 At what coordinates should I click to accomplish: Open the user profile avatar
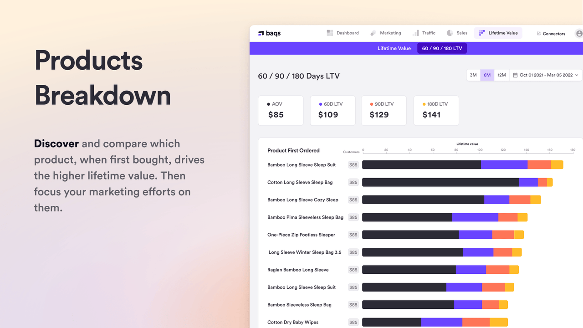579,33
